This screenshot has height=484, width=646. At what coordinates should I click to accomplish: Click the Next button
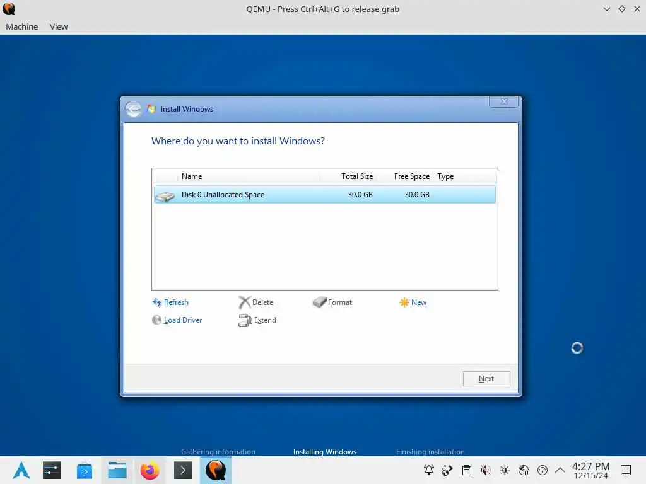click(486, 379)
